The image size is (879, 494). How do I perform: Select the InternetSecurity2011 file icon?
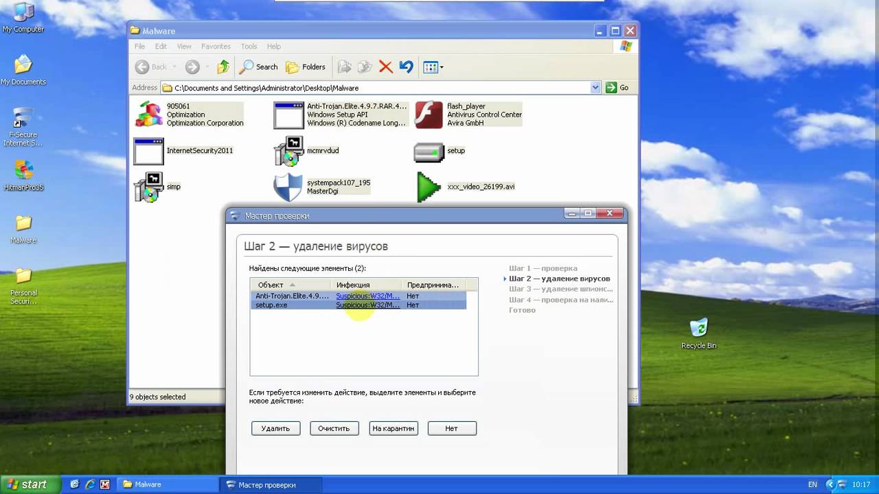[148, 151]
